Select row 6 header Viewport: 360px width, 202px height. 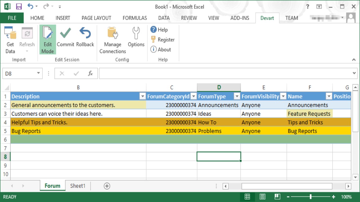(x=5, y=139)
